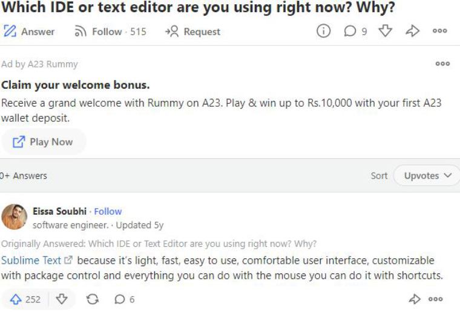The image size is (460, 312).
Task: Follow the question with 515 followers
Action: 110,31
